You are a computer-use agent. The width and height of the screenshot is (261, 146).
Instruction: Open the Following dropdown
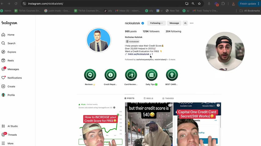(x=156, y=23)
